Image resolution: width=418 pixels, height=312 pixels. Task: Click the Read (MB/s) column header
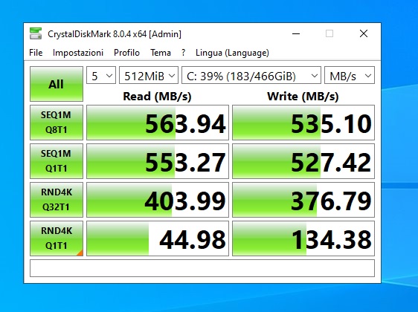[157, 96]
